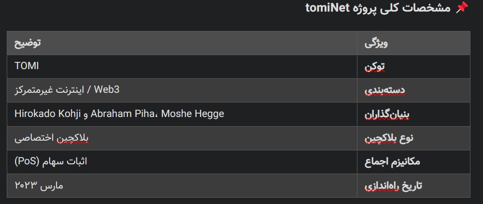
Task: Click the name Moshe Hegge
Action: tap(193, 114)
